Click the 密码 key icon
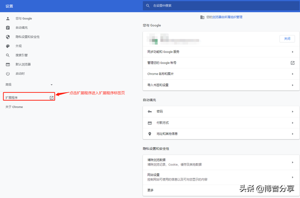Viewport: 300px width, 198px height. (150, 112)
